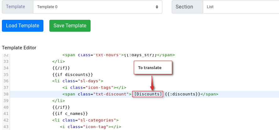Click the {{/if}} on line 34
Image resolution: width=279 pixels, height=130 pixels.
click(x=61, y=68)
